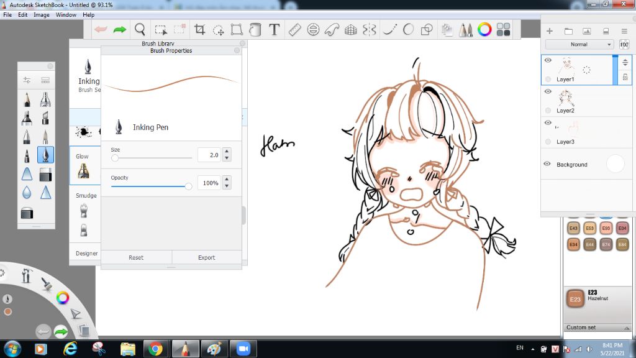
Task: Enable Steady Stroke tool
Action: [x=389, y=29]
